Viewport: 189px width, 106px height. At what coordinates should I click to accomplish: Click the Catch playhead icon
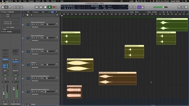click(x=56, y=12)
